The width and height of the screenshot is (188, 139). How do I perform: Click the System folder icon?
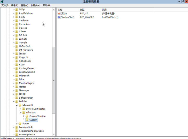(x=27, y=120)
